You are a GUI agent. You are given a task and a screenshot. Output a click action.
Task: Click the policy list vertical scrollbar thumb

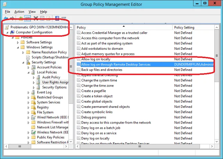[217, 56]
